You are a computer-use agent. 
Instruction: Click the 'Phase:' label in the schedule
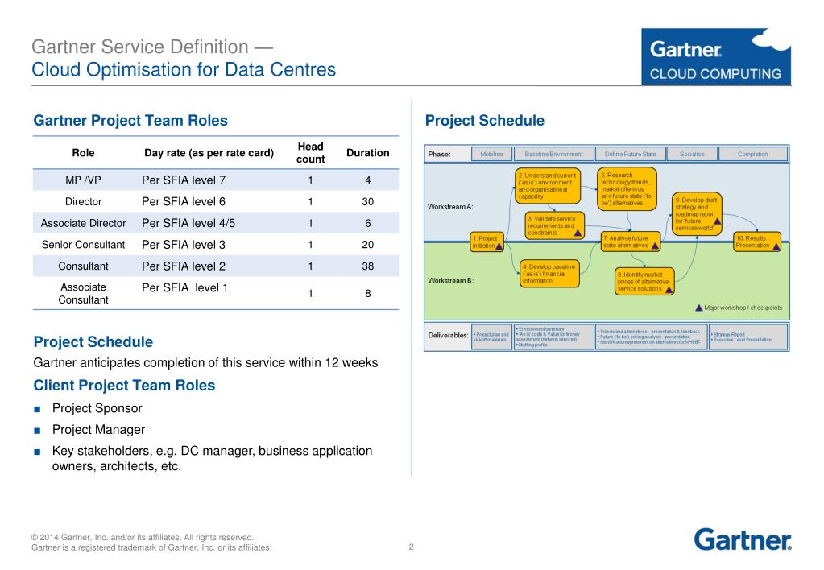coord(439,154)
